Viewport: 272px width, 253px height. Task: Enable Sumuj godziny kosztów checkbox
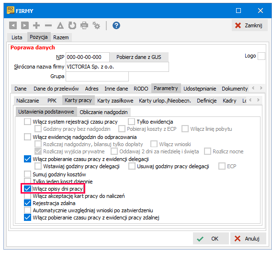27,174
